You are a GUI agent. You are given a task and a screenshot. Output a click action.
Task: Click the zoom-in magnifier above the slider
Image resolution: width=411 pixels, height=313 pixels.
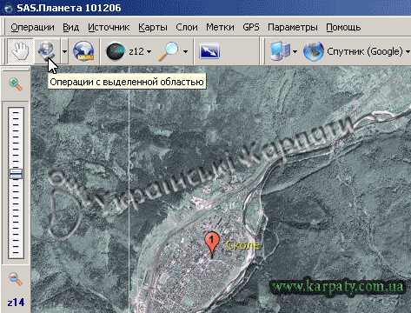click(x=16, y=84)
